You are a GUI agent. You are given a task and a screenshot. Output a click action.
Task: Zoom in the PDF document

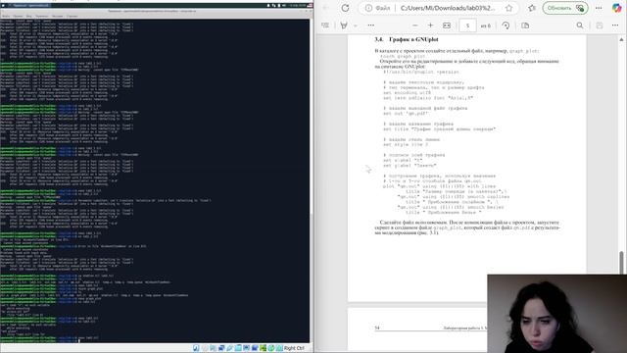(431, 25)
